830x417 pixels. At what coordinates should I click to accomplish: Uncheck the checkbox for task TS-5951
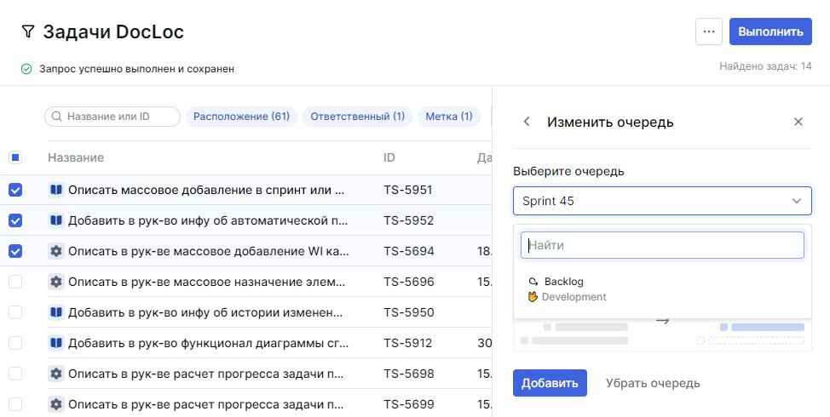(x=15, y=190)
